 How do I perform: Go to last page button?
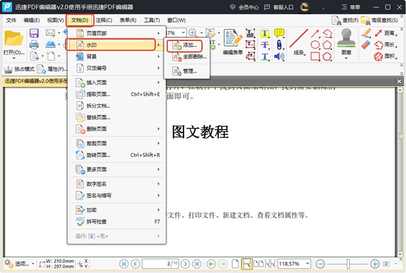pos(197,264)
